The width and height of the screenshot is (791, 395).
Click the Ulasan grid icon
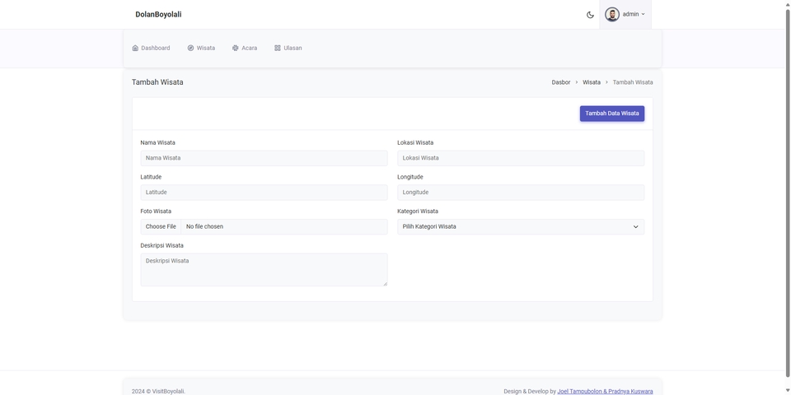click(x=278, y=49)
